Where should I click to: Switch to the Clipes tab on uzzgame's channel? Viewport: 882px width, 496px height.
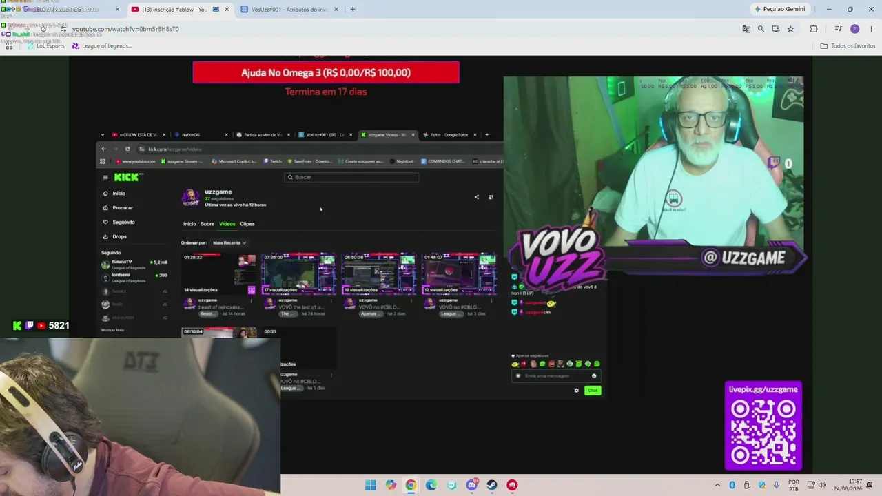pyautogui.click(x=247, y=224)
